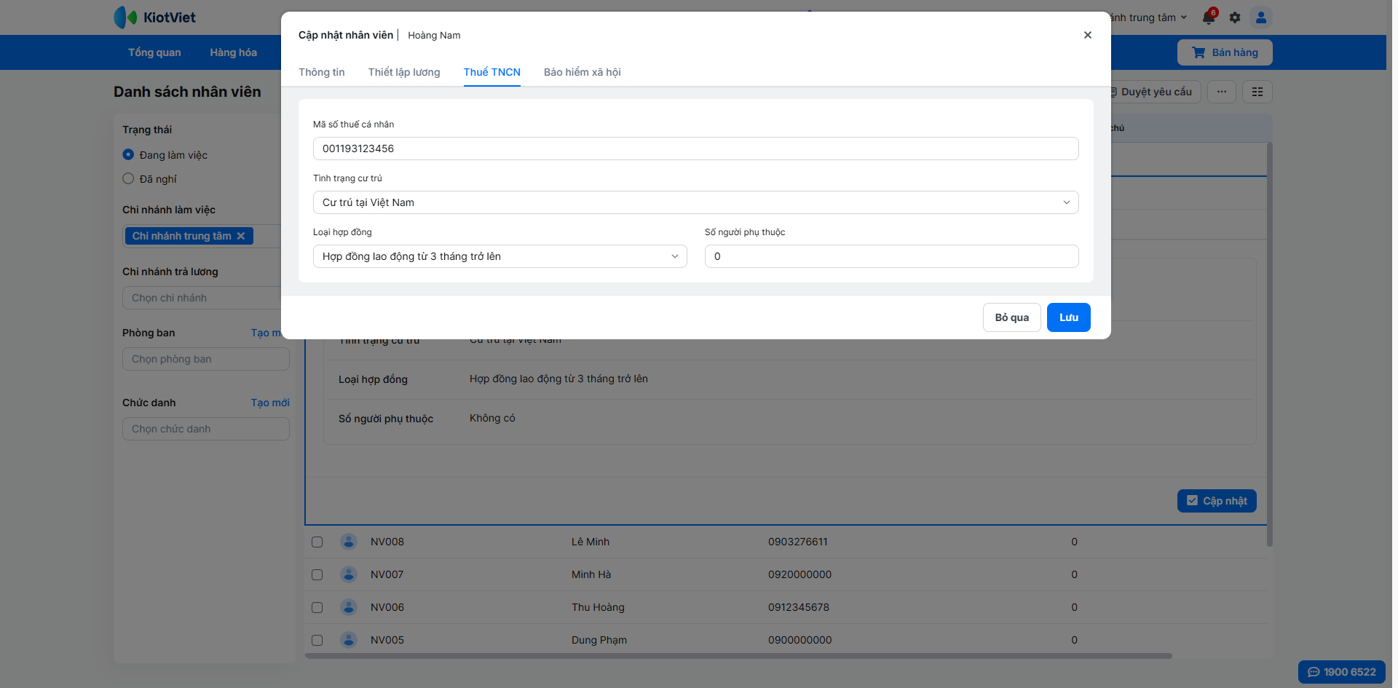The width and height of the screenshot is (1398, 688).
Task: Click the horizontal scrollbar under employee table
Action: click(738, 656)
